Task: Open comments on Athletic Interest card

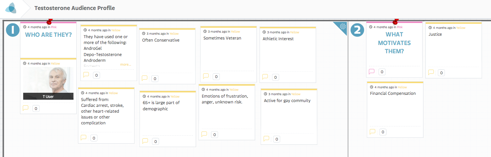Action: tap(265, 77)
